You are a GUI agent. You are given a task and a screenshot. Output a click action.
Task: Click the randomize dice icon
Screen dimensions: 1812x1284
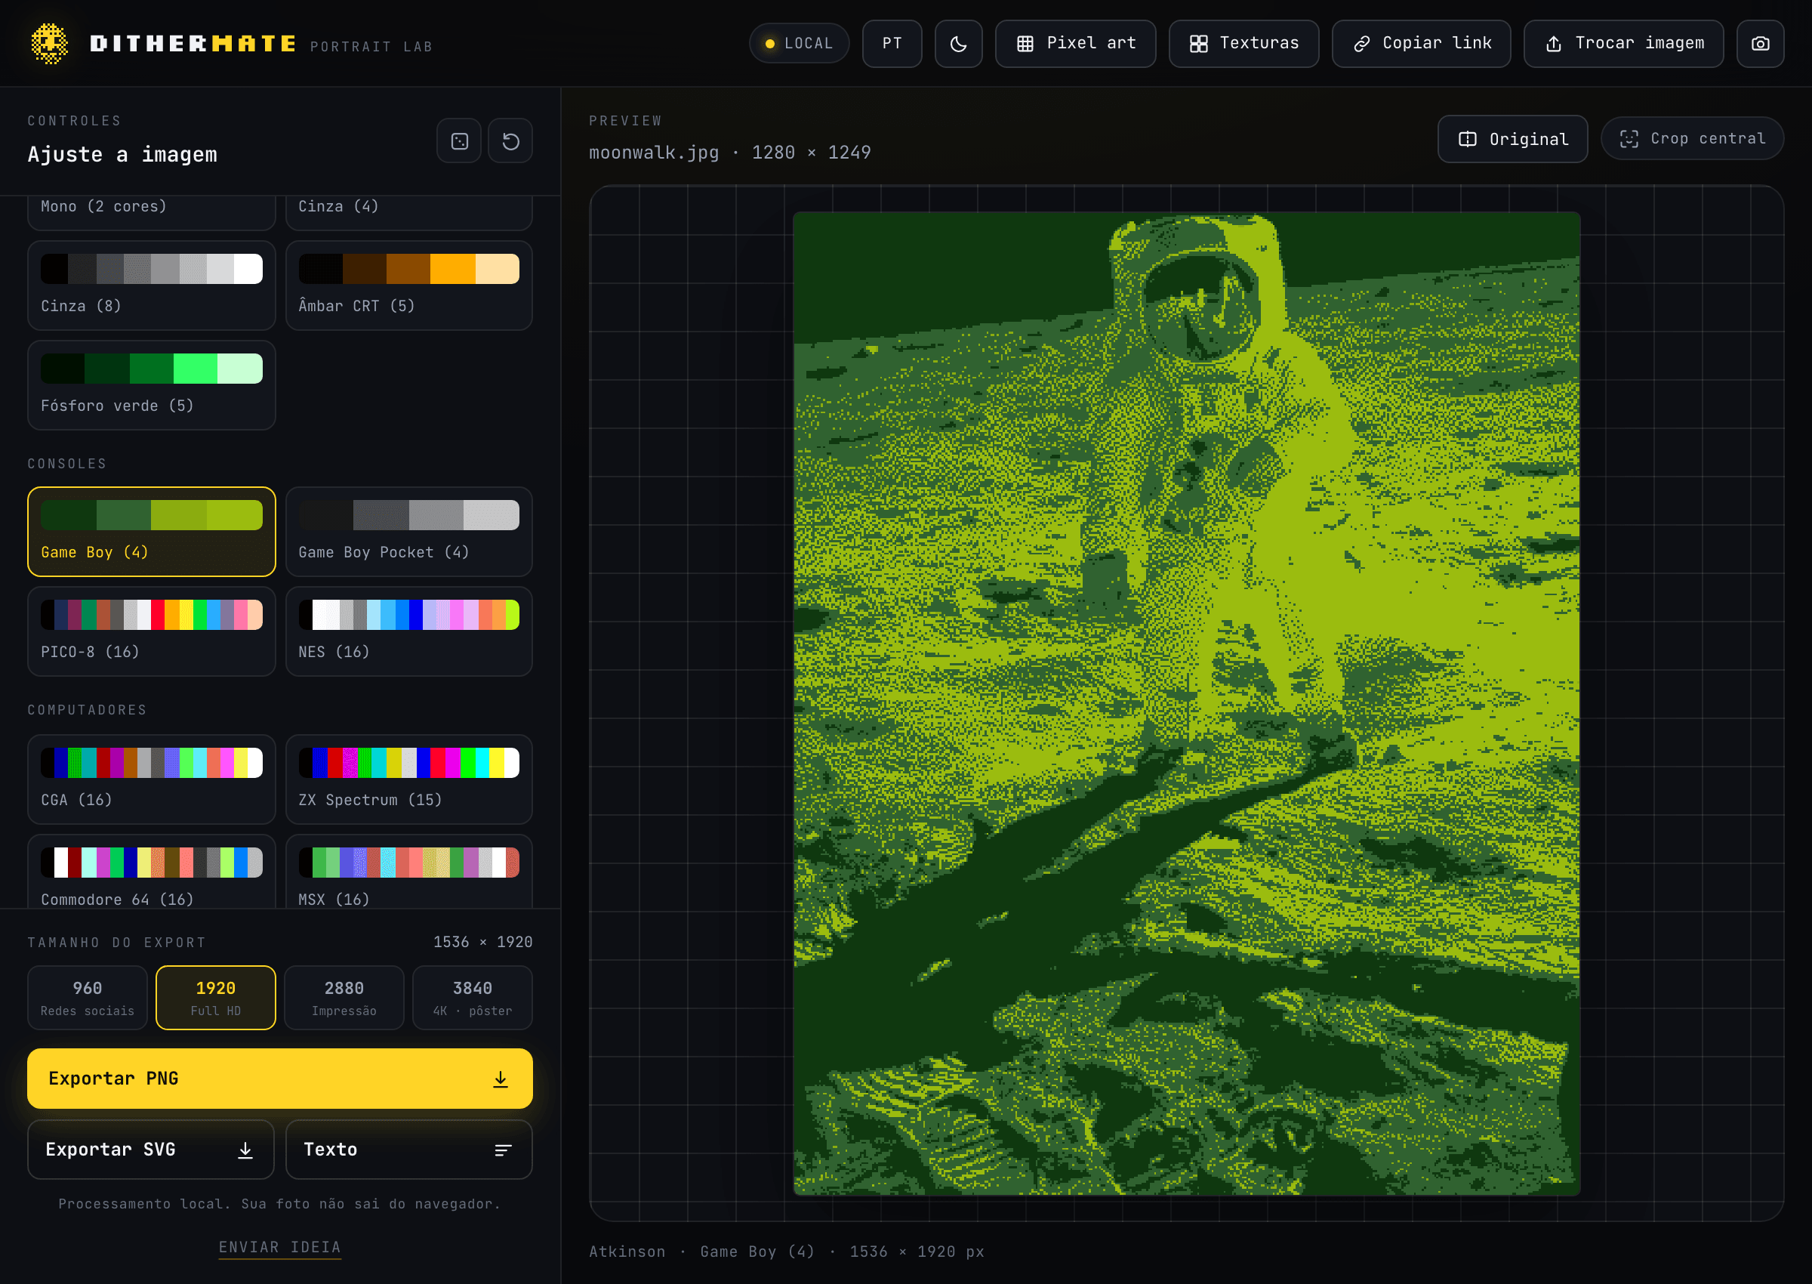pyautogui.click(x=459, y=140)
